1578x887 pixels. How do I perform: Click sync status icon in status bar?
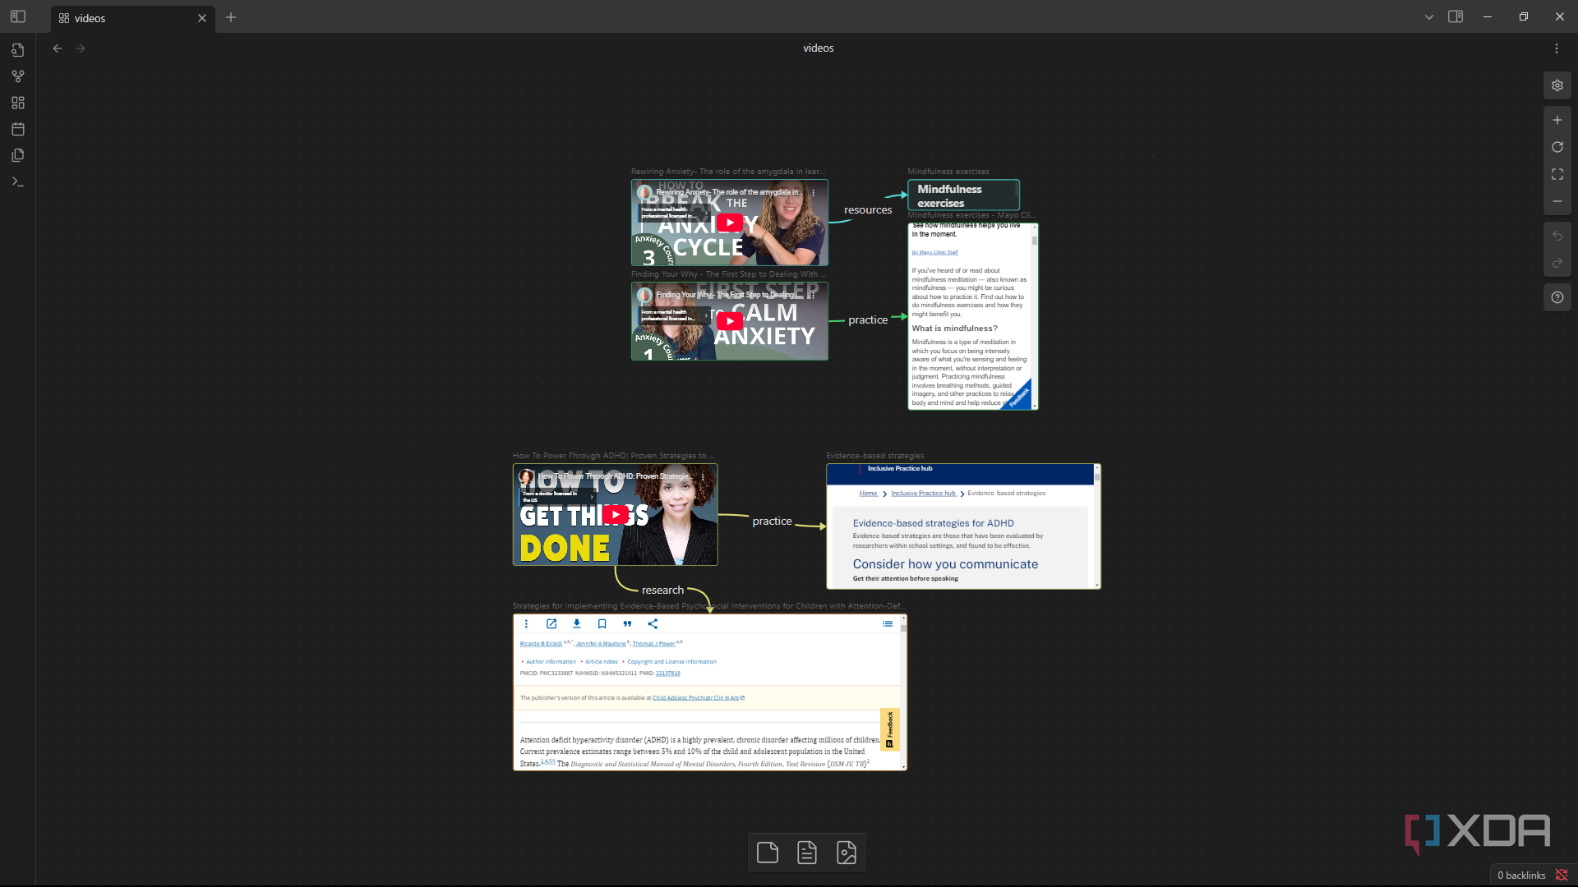[1562, 876]
